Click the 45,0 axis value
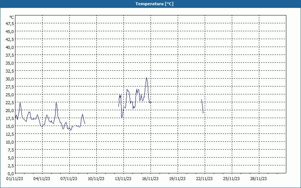Screen dimensions: 301x188 coord(10,32)
